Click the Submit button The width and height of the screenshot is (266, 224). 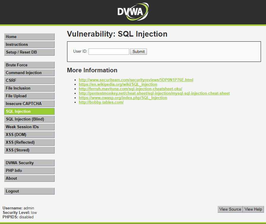[138, 51]
